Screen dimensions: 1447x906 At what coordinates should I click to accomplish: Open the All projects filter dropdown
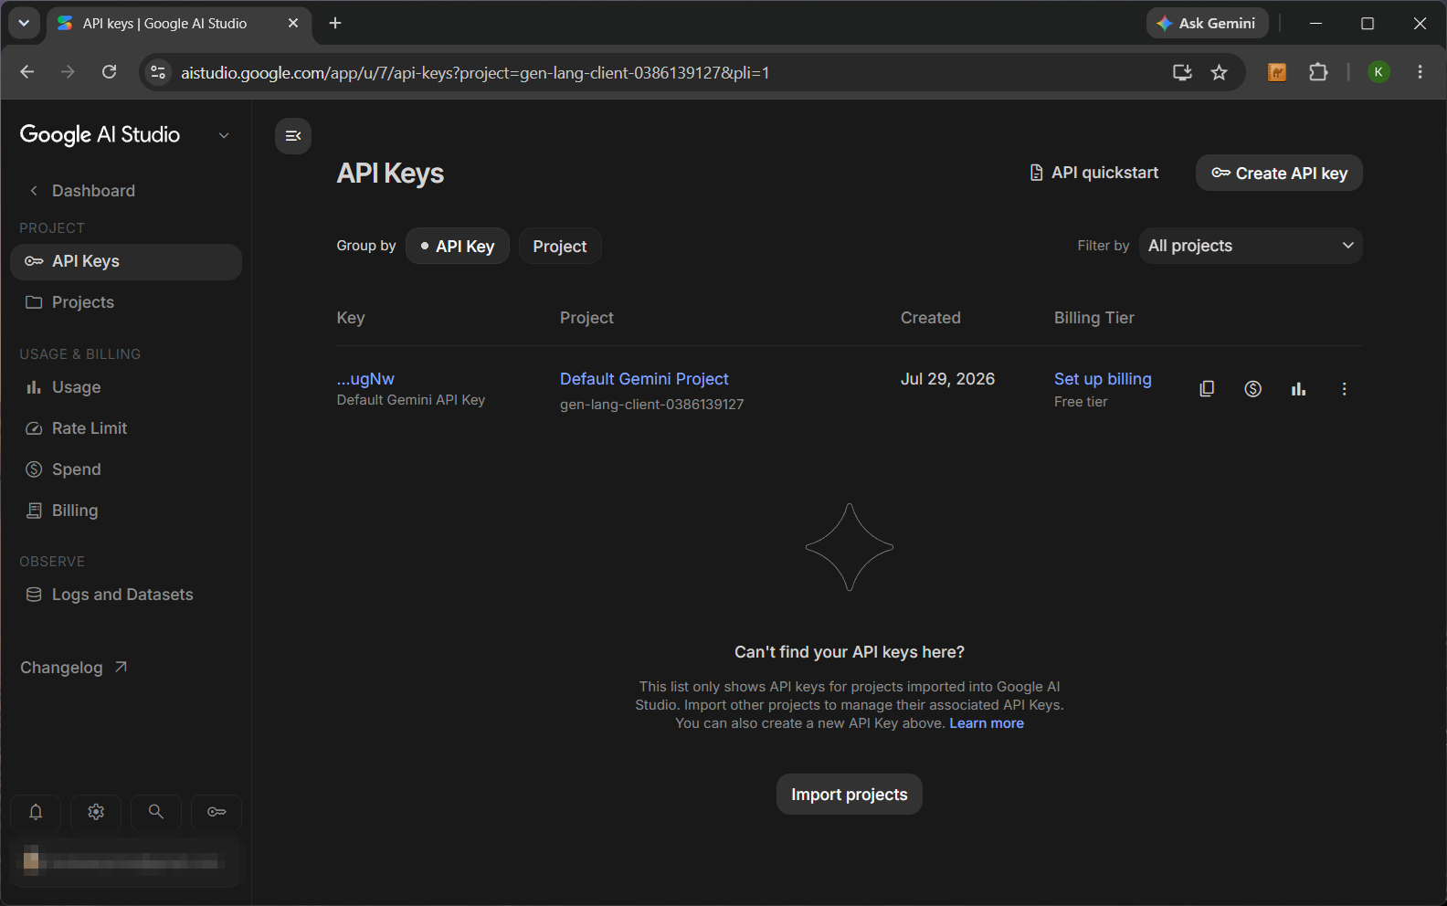pos(1251,246)
